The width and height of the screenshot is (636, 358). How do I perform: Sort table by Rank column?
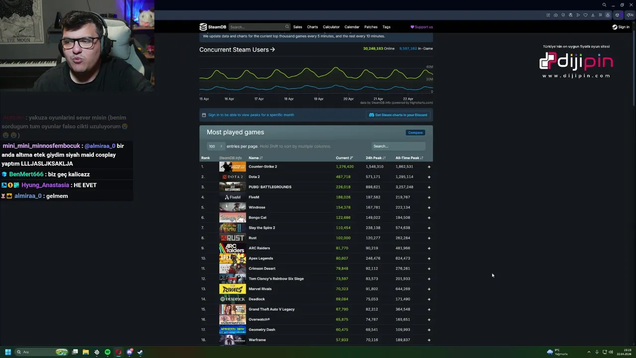click(x=205, y=158)
